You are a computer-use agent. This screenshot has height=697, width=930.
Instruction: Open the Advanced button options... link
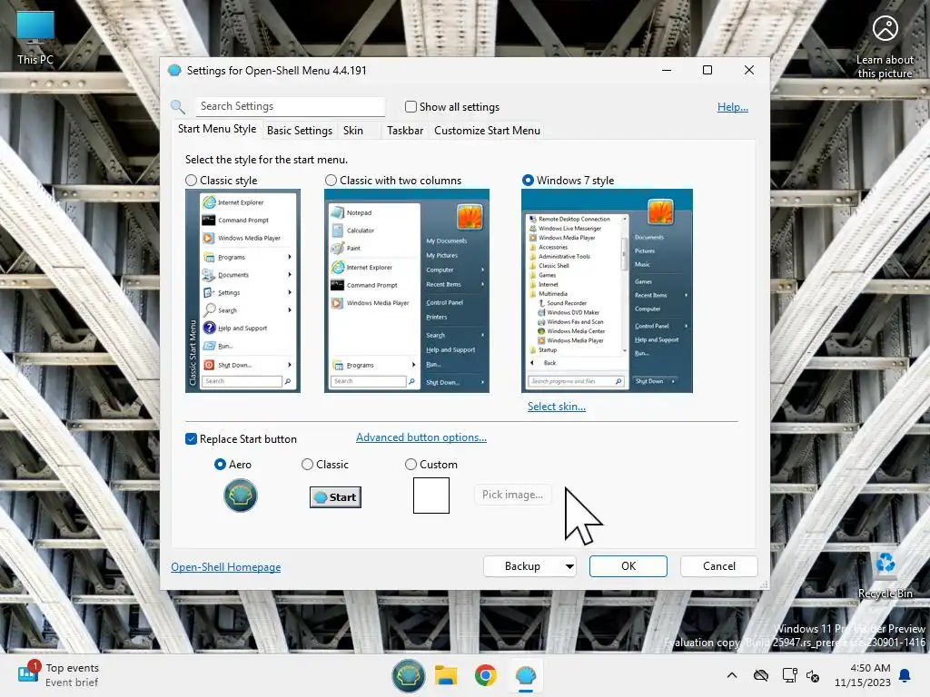click(x=421, y=437)
